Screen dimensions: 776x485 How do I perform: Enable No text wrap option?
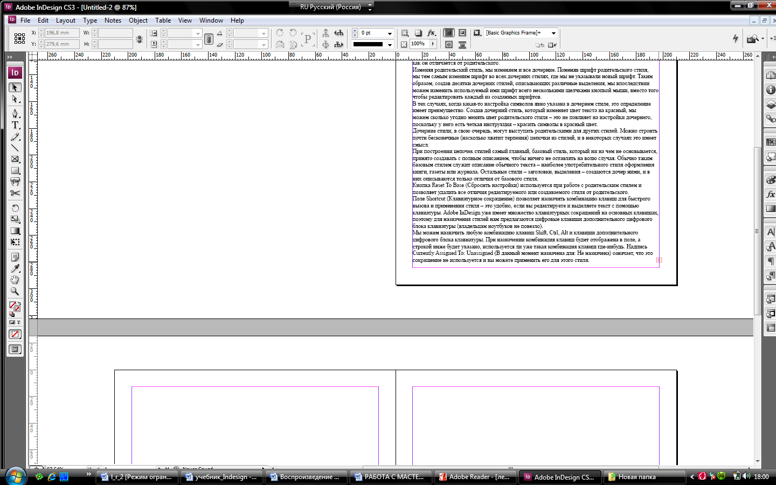click(x=448, y=33)
